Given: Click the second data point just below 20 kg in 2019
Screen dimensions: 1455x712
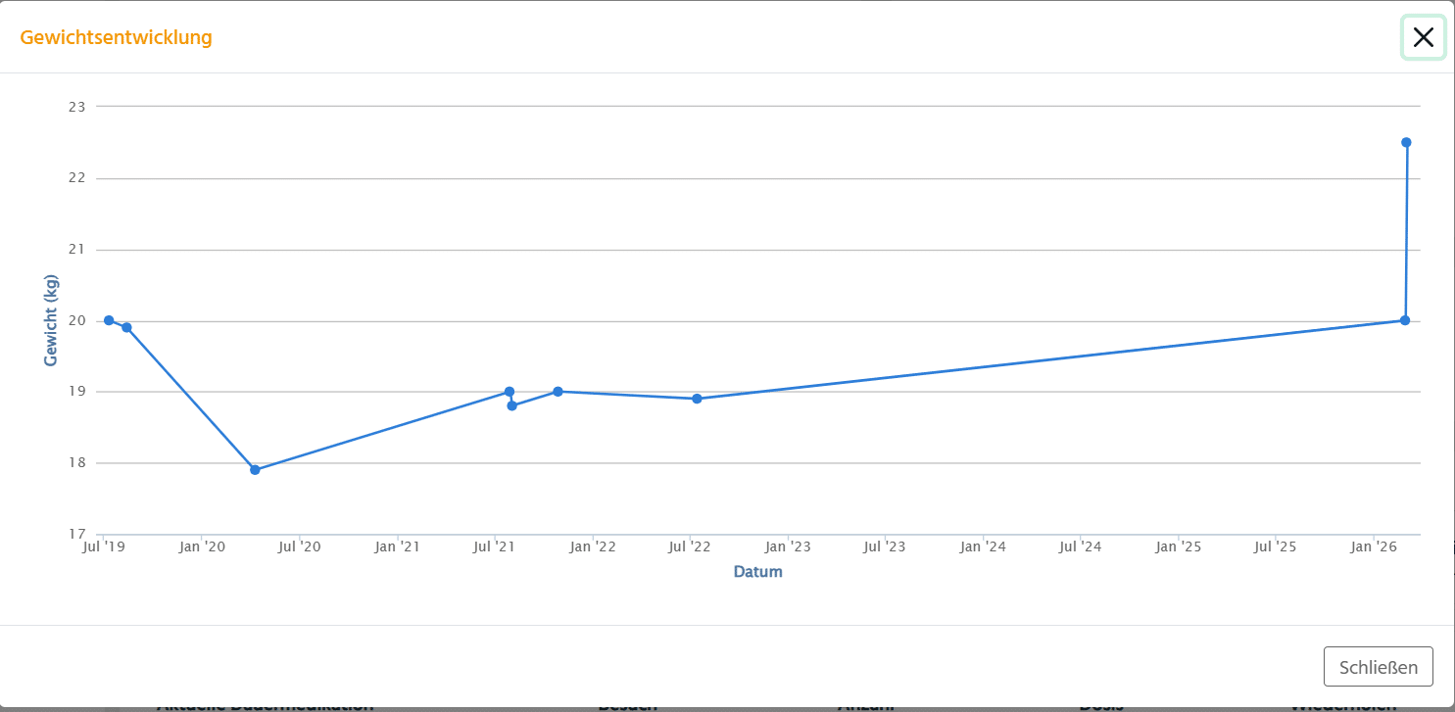Looking at the screenshot, I should (x=126, y=327).
